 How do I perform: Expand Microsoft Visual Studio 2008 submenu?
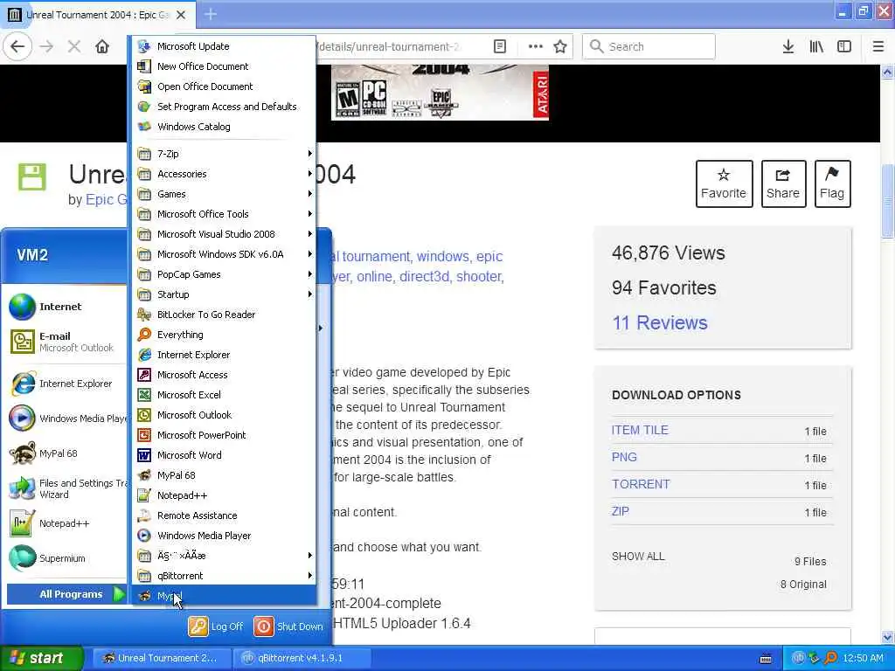(224, 234)
